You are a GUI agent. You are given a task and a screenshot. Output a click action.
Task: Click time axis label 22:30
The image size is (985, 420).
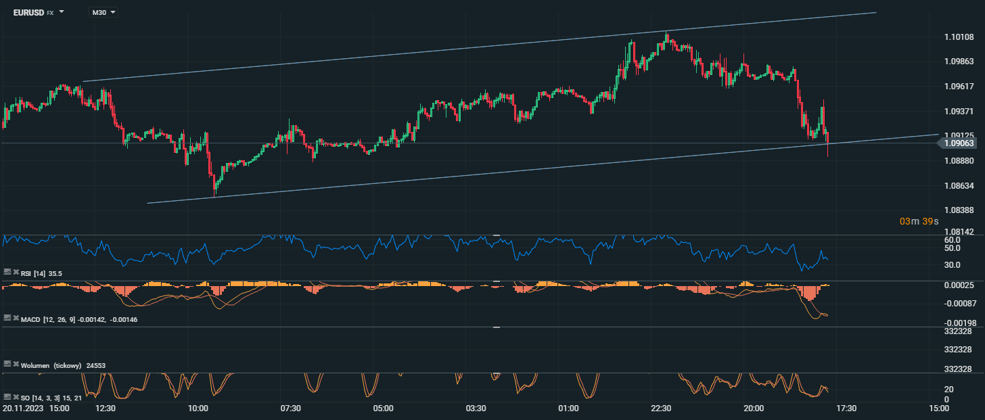pyautogui.click(x=661, y=409)
